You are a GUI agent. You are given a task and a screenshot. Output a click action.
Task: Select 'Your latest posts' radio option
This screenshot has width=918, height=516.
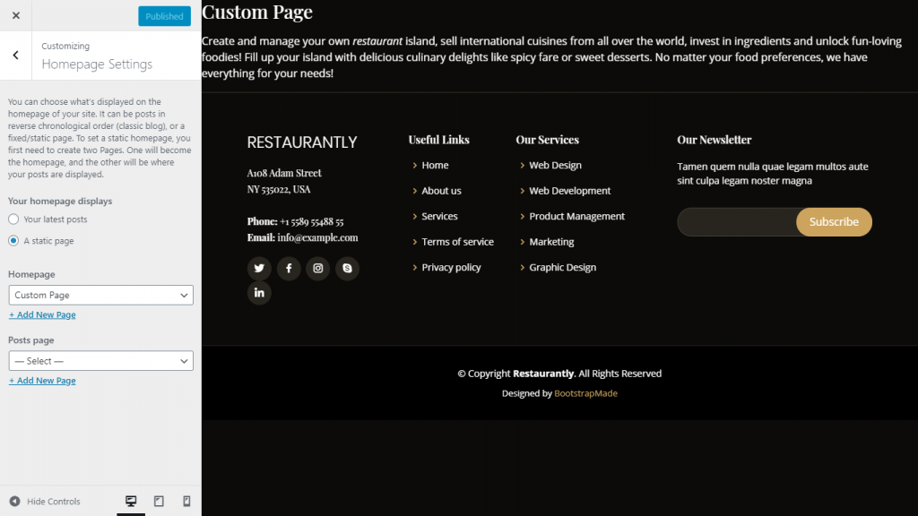coord(13,219)
